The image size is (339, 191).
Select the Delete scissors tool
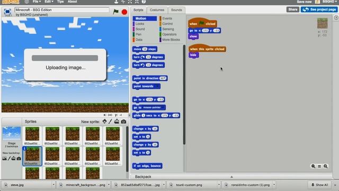point(123,2)
